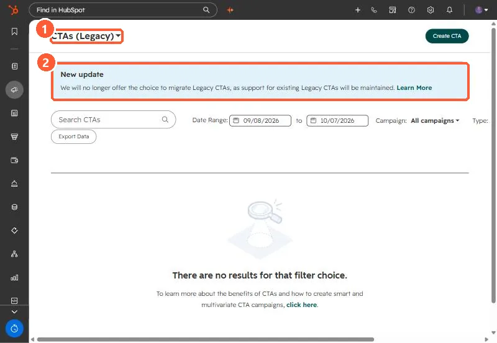Open the Data Management database sidebar icon
The image size is (497, 343).
point(14,207)
